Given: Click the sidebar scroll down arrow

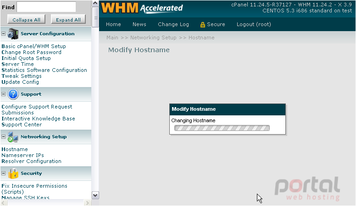Looking at the screenshot, I should tap(95, 195).
